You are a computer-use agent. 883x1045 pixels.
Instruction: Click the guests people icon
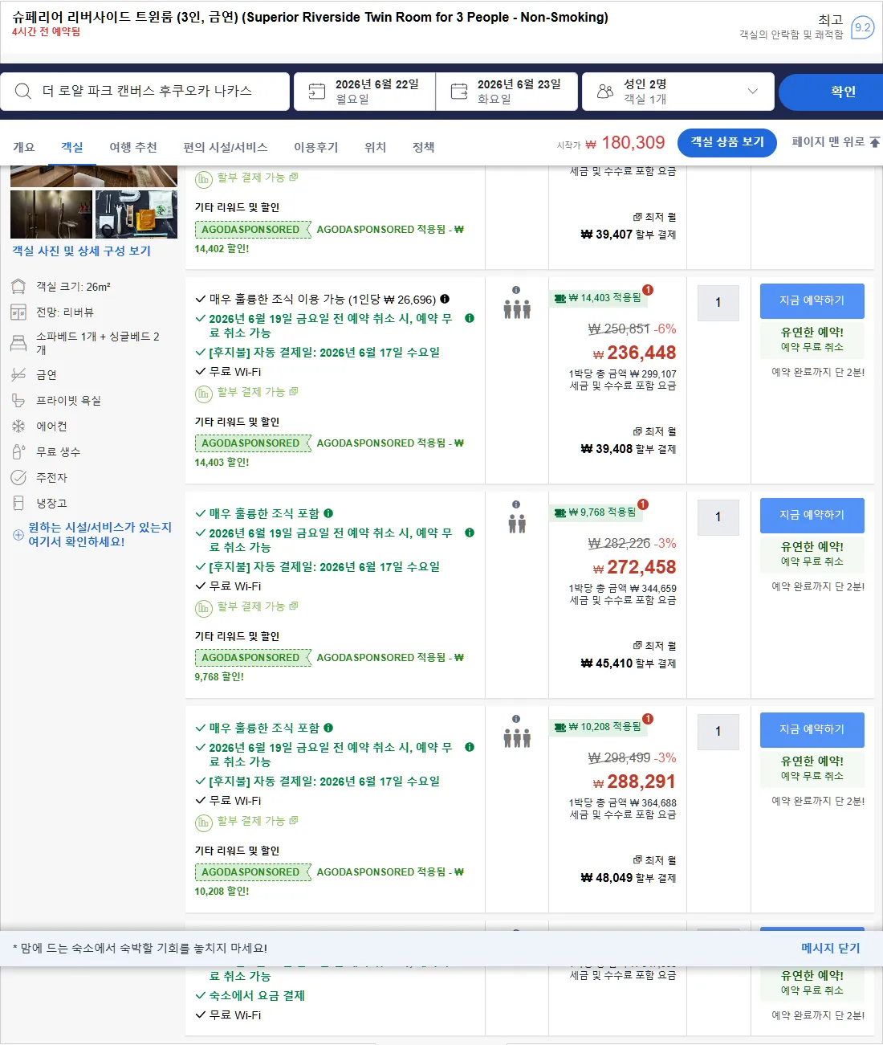(x=605, y=92)
